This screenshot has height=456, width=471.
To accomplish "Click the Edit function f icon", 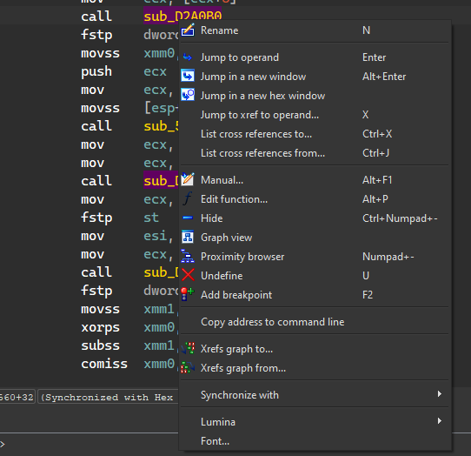I will tap(188, 198).
